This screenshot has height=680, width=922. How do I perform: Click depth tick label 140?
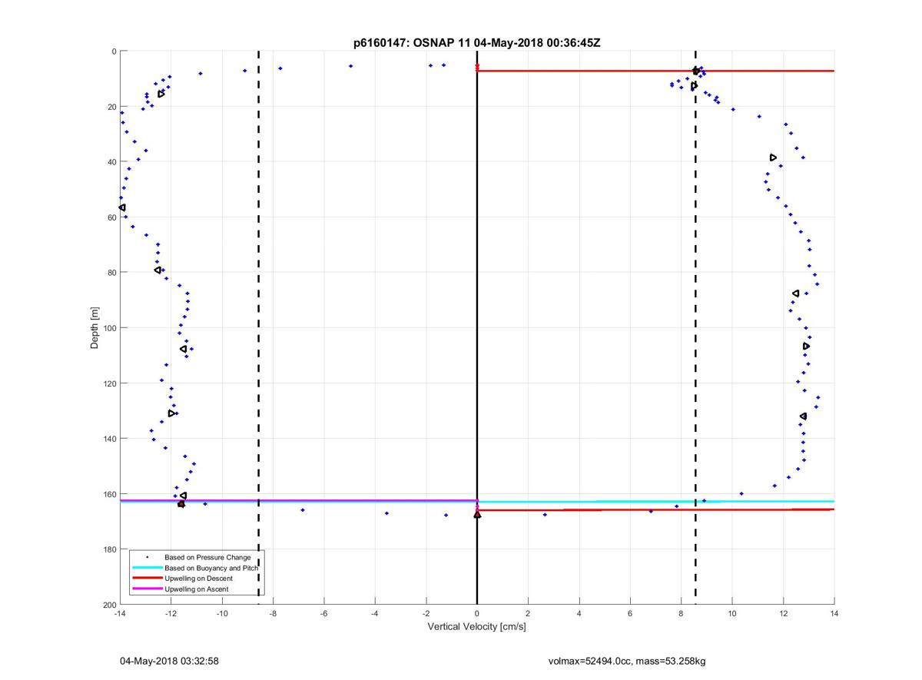pyautogui.click(x=109, y=439)
